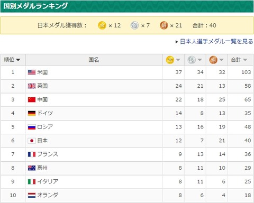This screenshot has width=254, height=203.
Task: Sort by bronze medals using the header arrow
Action: [x=221, y=60]
